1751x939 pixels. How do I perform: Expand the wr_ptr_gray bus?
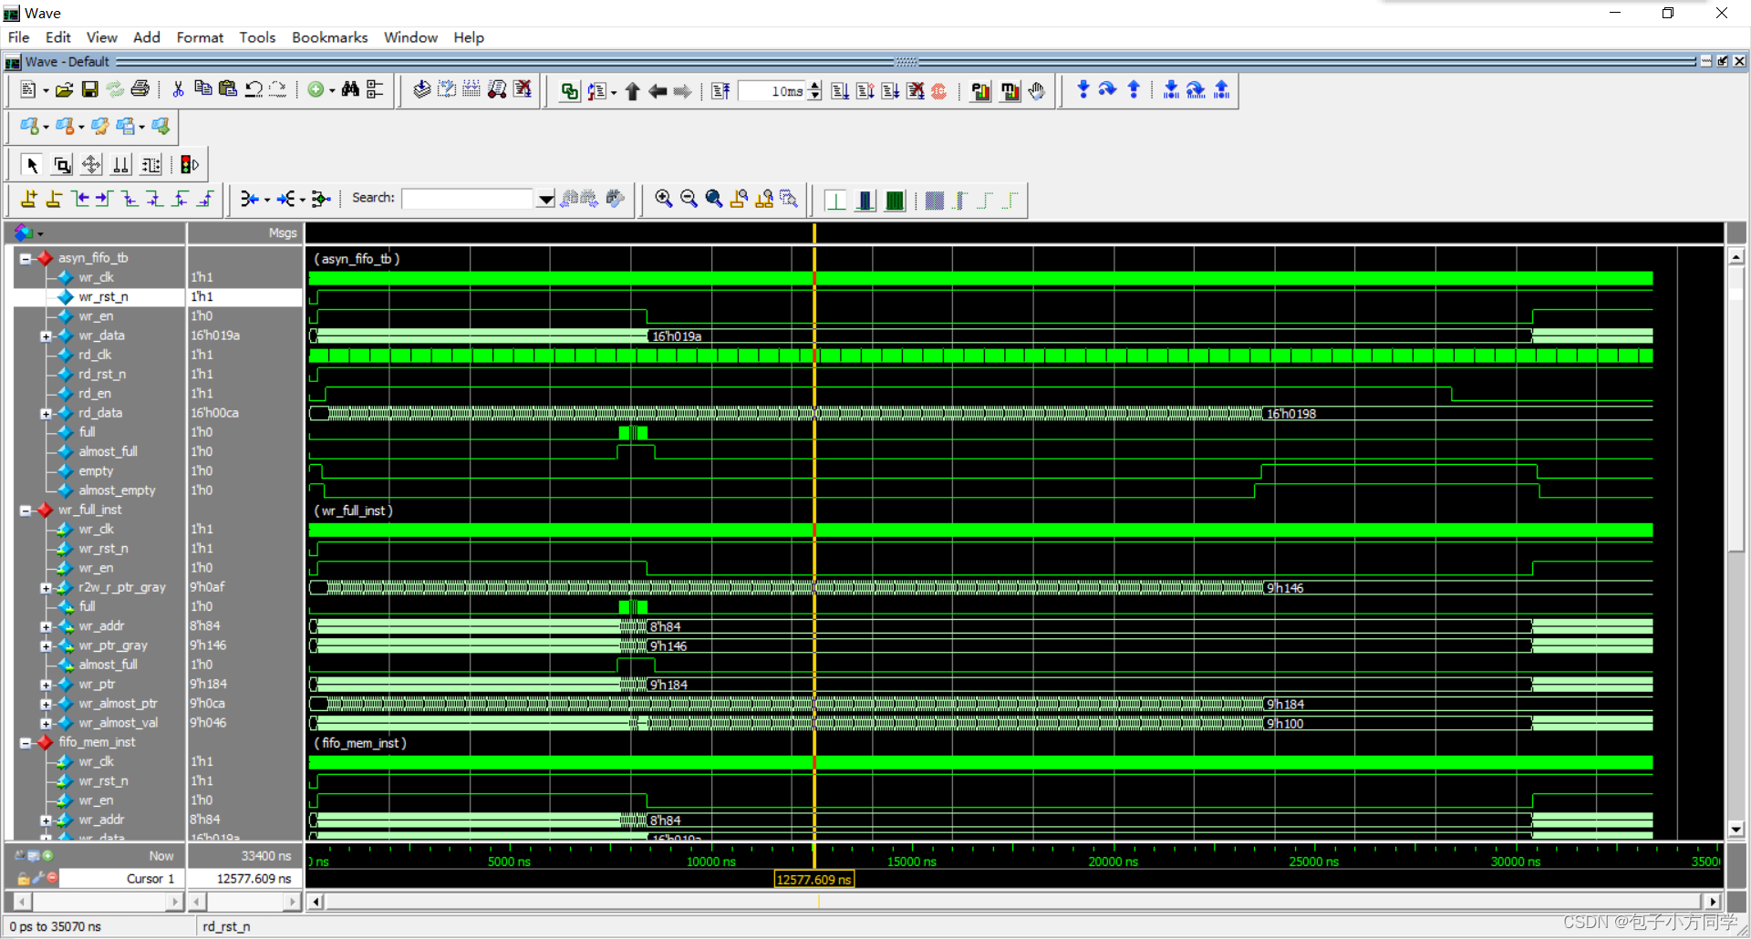[46, 646]
